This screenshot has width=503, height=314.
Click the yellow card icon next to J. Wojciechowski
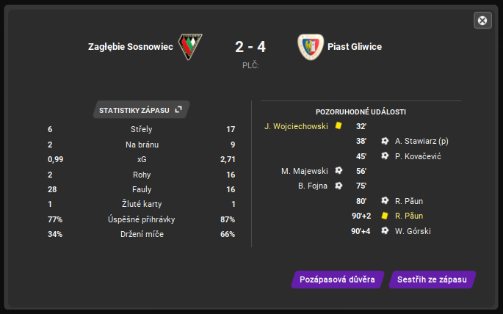pyautogui.click(x=339, y=126)
